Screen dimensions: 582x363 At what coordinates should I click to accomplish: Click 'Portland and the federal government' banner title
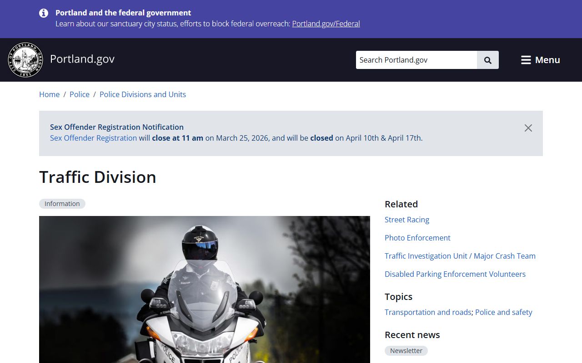(x=123, y=13)
